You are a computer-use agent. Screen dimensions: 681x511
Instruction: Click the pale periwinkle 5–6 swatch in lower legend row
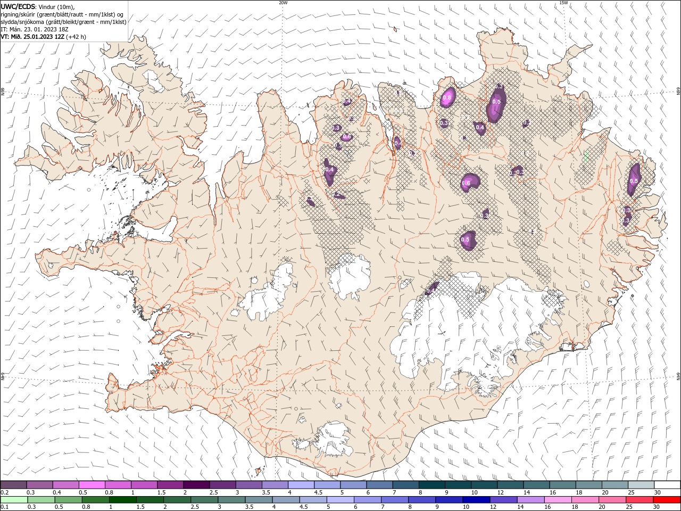click(x=340, y=500)
